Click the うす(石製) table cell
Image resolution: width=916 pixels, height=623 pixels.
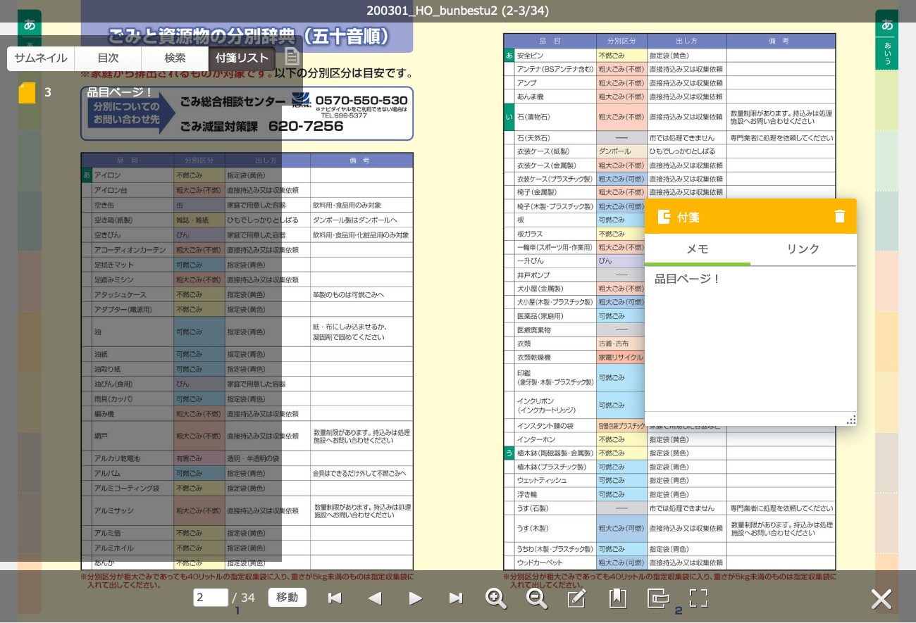click(555, 508)
